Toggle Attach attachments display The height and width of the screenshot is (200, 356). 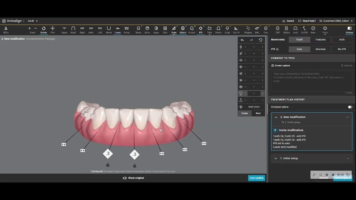pos(183,30)
